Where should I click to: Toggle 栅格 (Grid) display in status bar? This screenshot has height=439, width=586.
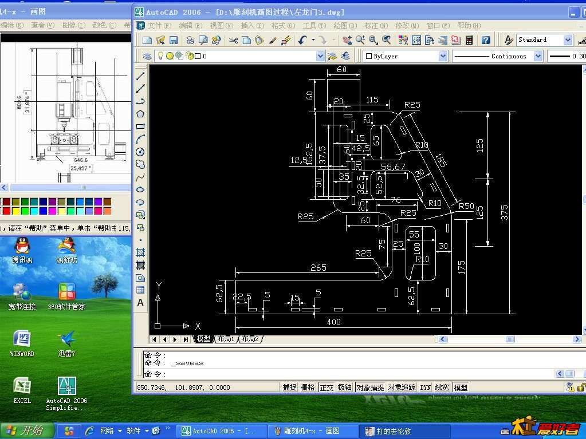(x=308, y=387)
